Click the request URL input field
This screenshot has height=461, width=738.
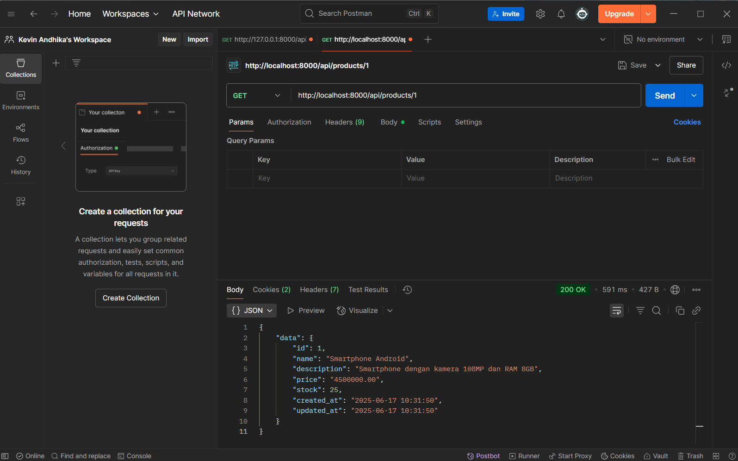463,95
